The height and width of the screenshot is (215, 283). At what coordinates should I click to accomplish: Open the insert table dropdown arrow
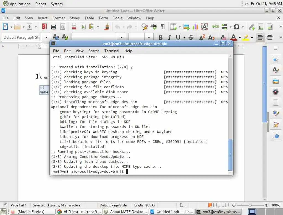(x=180, y=27)
